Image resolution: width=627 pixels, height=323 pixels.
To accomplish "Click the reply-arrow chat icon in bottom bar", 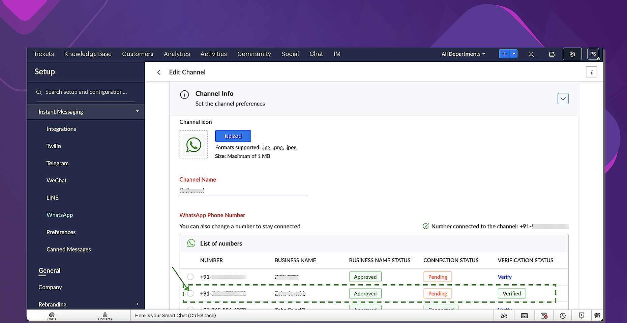I will (581, 316).
